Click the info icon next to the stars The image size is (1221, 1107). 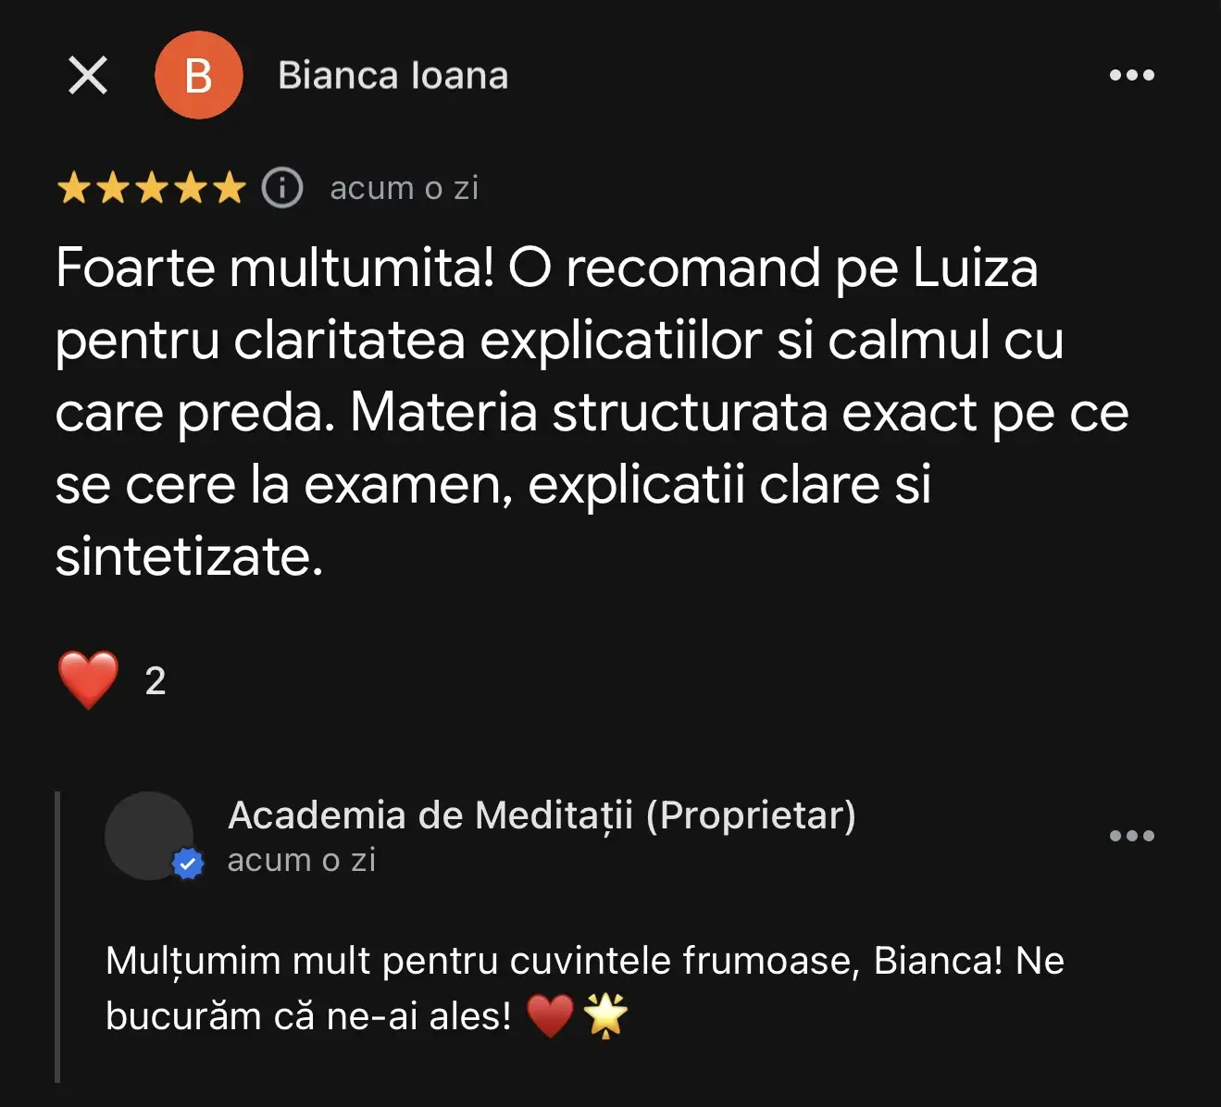(x=282, y=188)
